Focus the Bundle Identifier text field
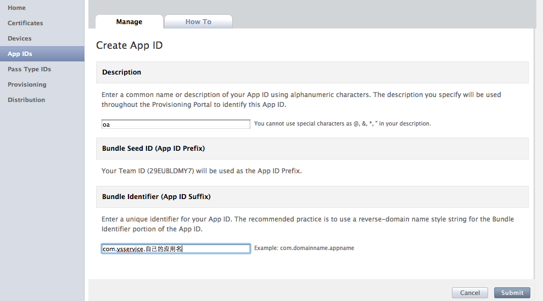This screenshot has height=301, width=543. point(176,249)
